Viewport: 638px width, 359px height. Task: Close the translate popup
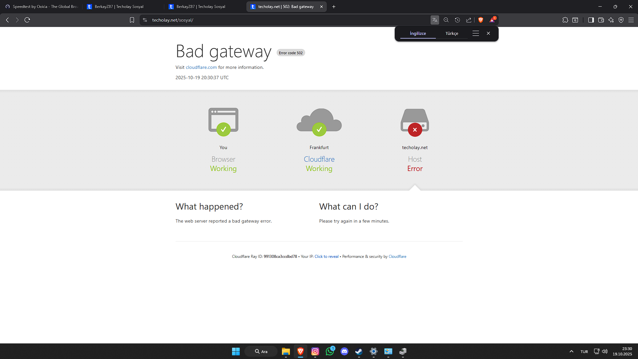coord(488,33)
